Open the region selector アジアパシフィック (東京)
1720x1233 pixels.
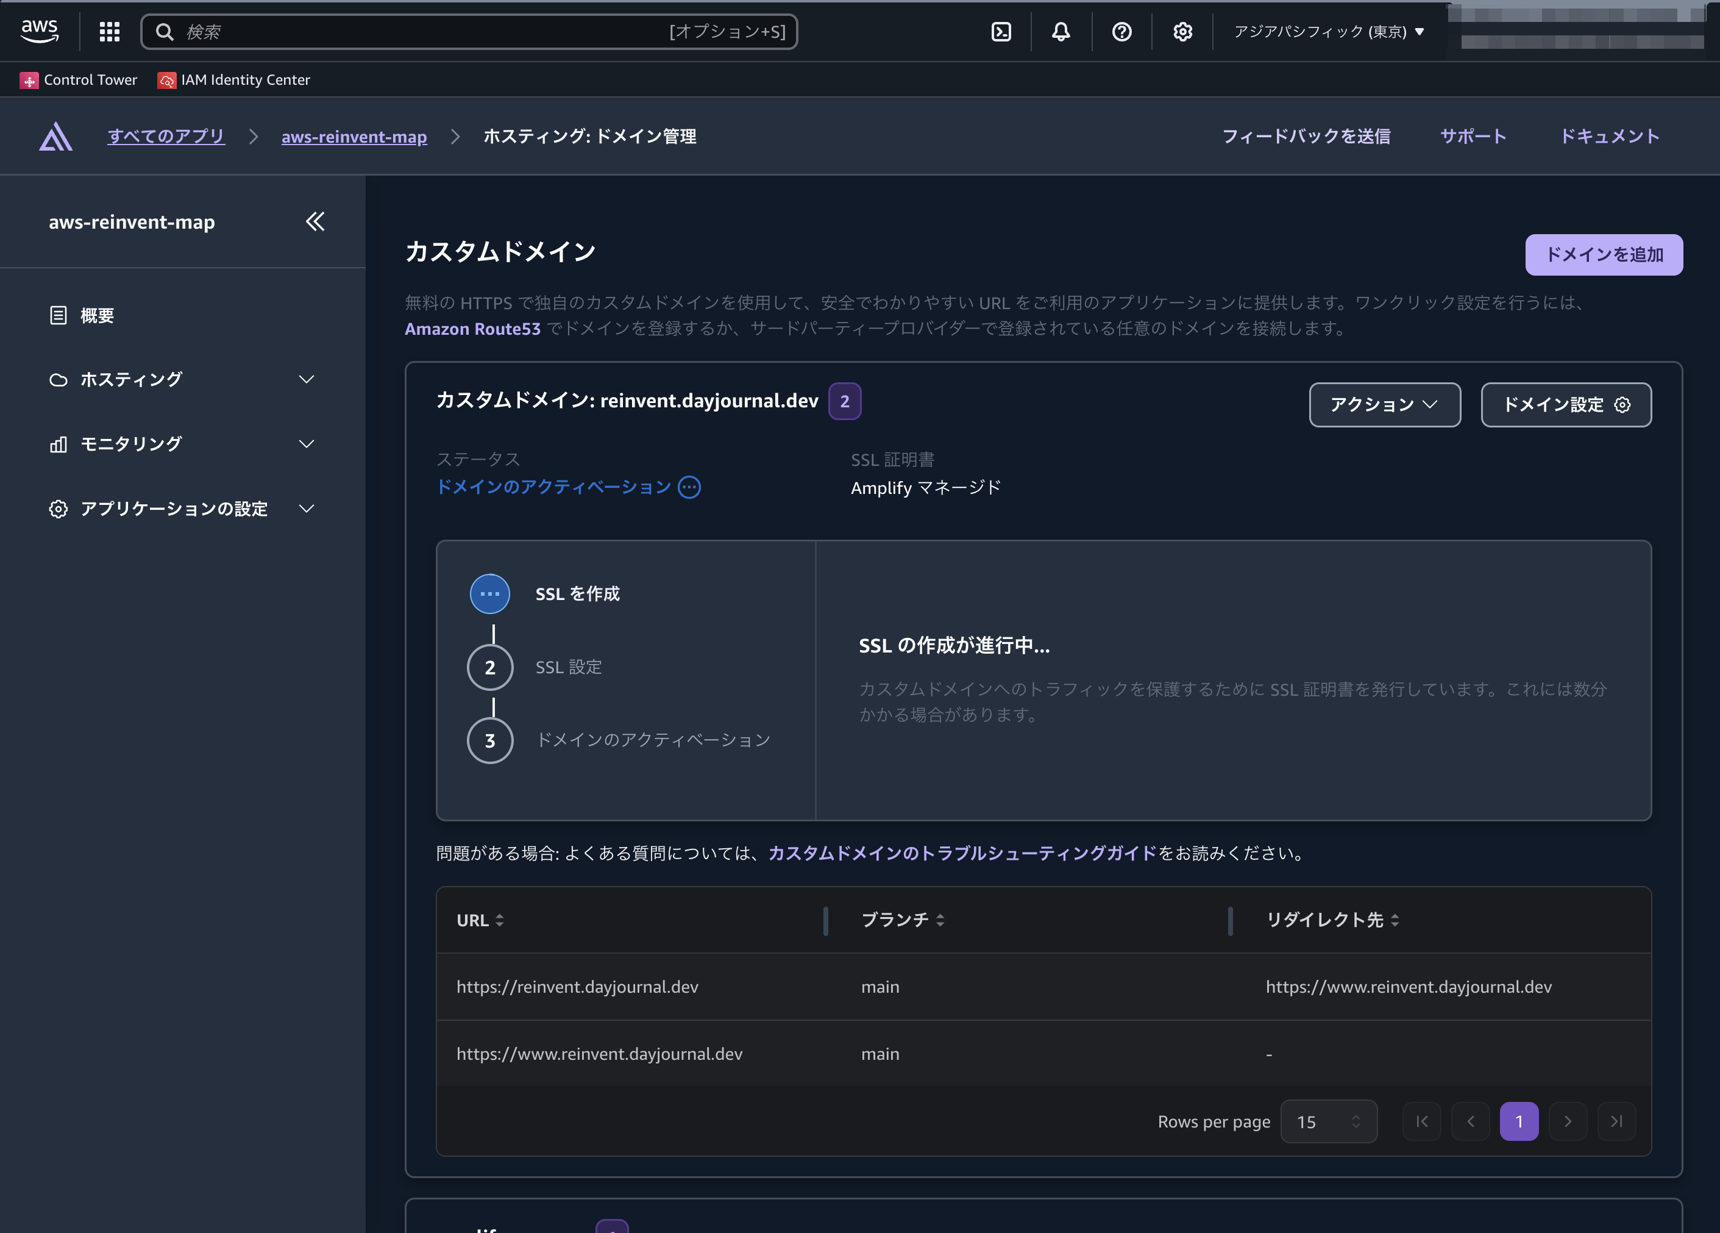click(x=1328, y=31)
